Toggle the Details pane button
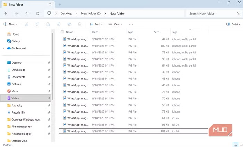The height and width of the screenshot is (147, 243). pyautogui.click(x=233, y=24)
